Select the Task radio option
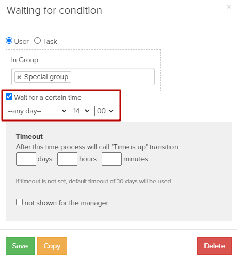This screenshot has height=260, width=237. pos(37,41)
